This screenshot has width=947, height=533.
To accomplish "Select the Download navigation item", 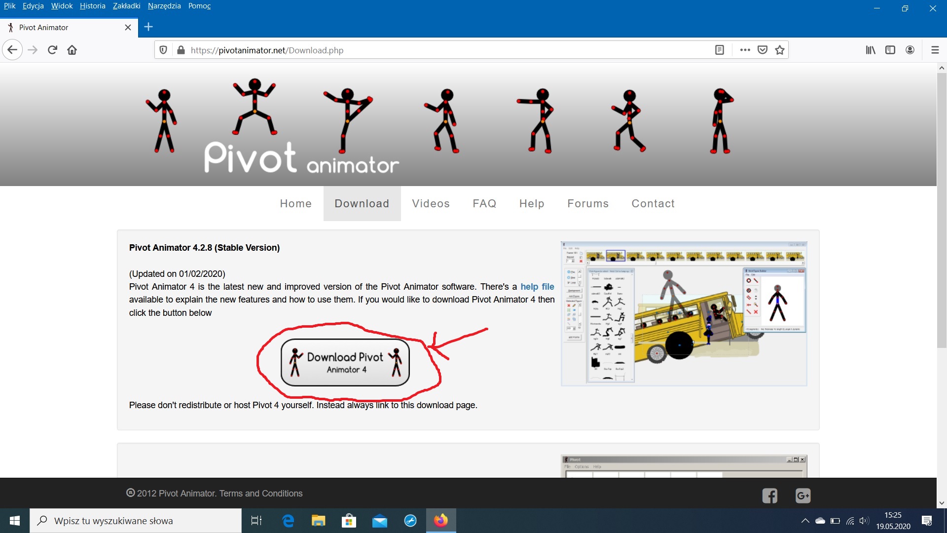I will point(362,203).
